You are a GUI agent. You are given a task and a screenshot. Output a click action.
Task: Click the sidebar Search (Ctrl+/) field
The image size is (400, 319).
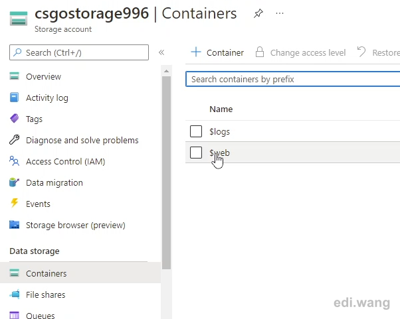[x=79, y=52]
